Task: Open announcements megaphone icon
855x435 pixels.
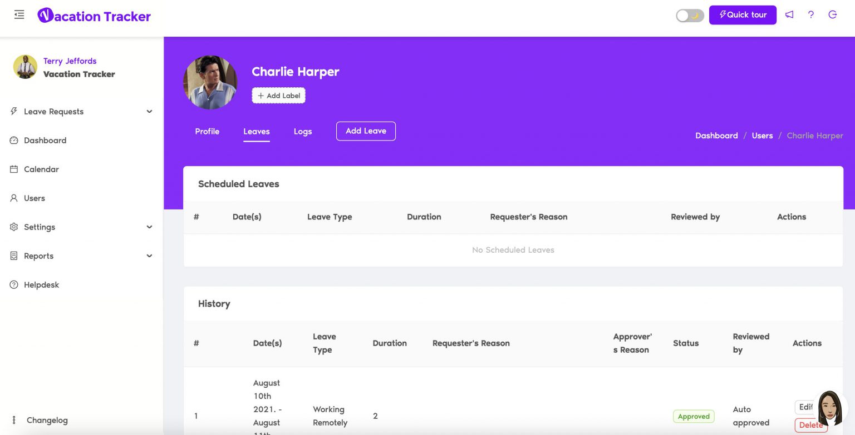Action: (x=789, y=15)
